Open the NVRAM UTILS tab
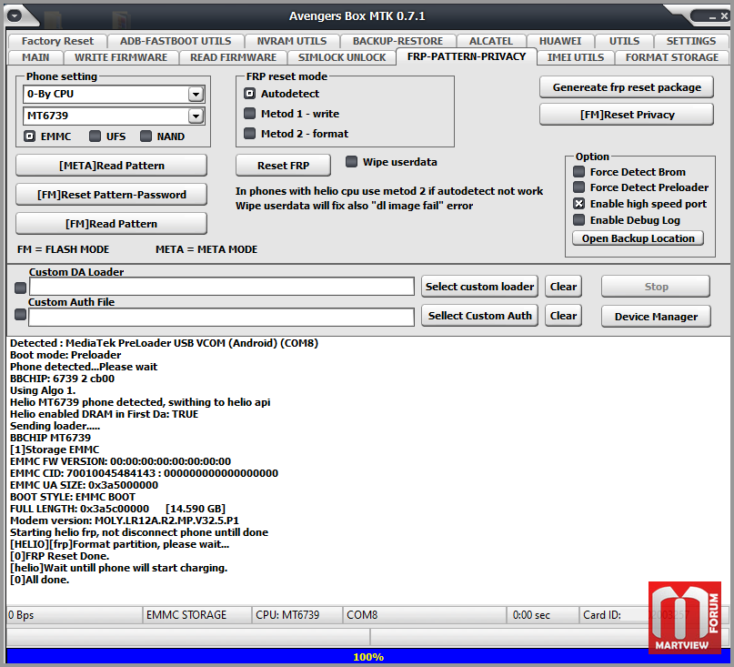The height and width of the screenshot is (667, 734). pyautogui.click(x=292, y=41)
